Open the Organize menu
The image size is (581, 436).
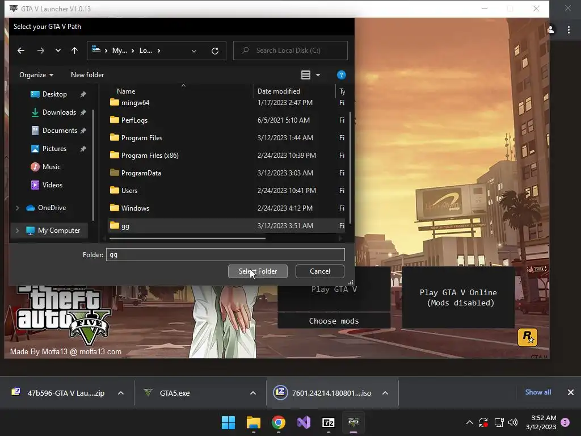click(36, 75)
